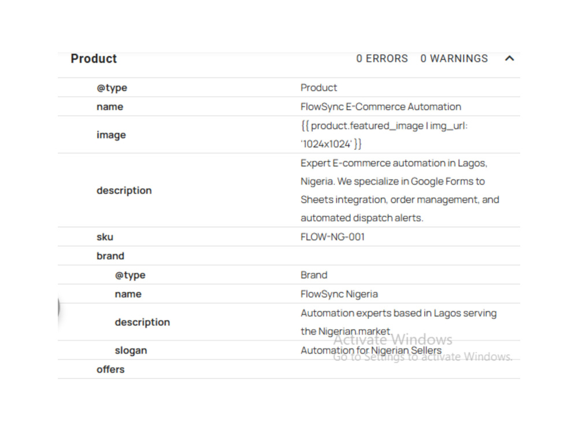This screenshot has height=434, width=578.
Task: Select the Automation experts based in Lagos text
Action: pos(398,322)
